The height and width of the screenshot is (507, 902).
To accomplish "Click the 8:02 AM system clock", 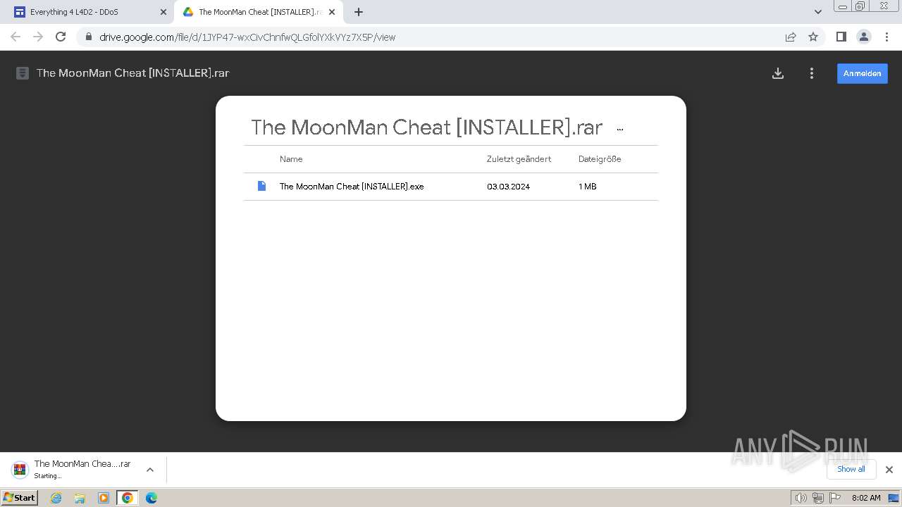I will click(866, 498).
